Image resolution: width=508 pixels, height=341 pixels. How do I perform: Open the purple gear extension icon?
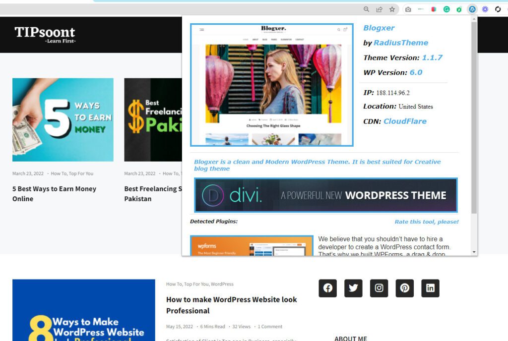485,9
